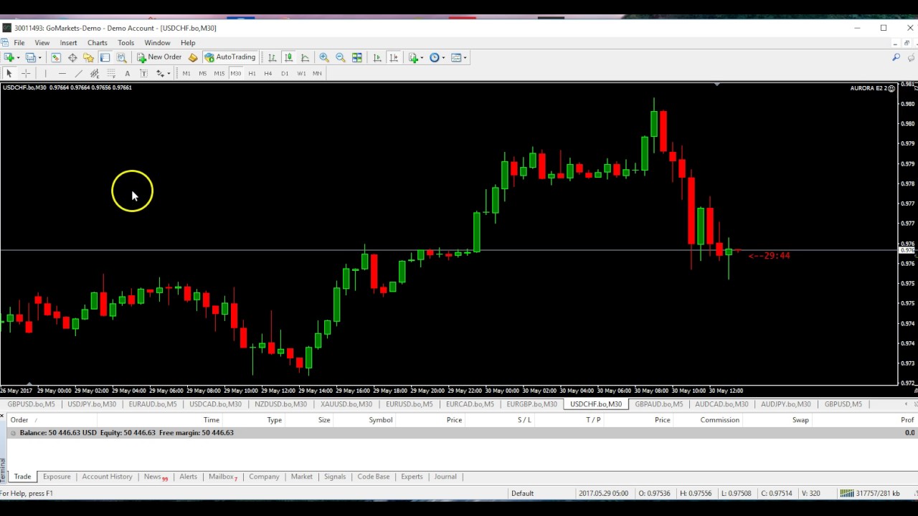Screen dimensions: 918x516
Task: Open the Charts menu
Action: 98,43
